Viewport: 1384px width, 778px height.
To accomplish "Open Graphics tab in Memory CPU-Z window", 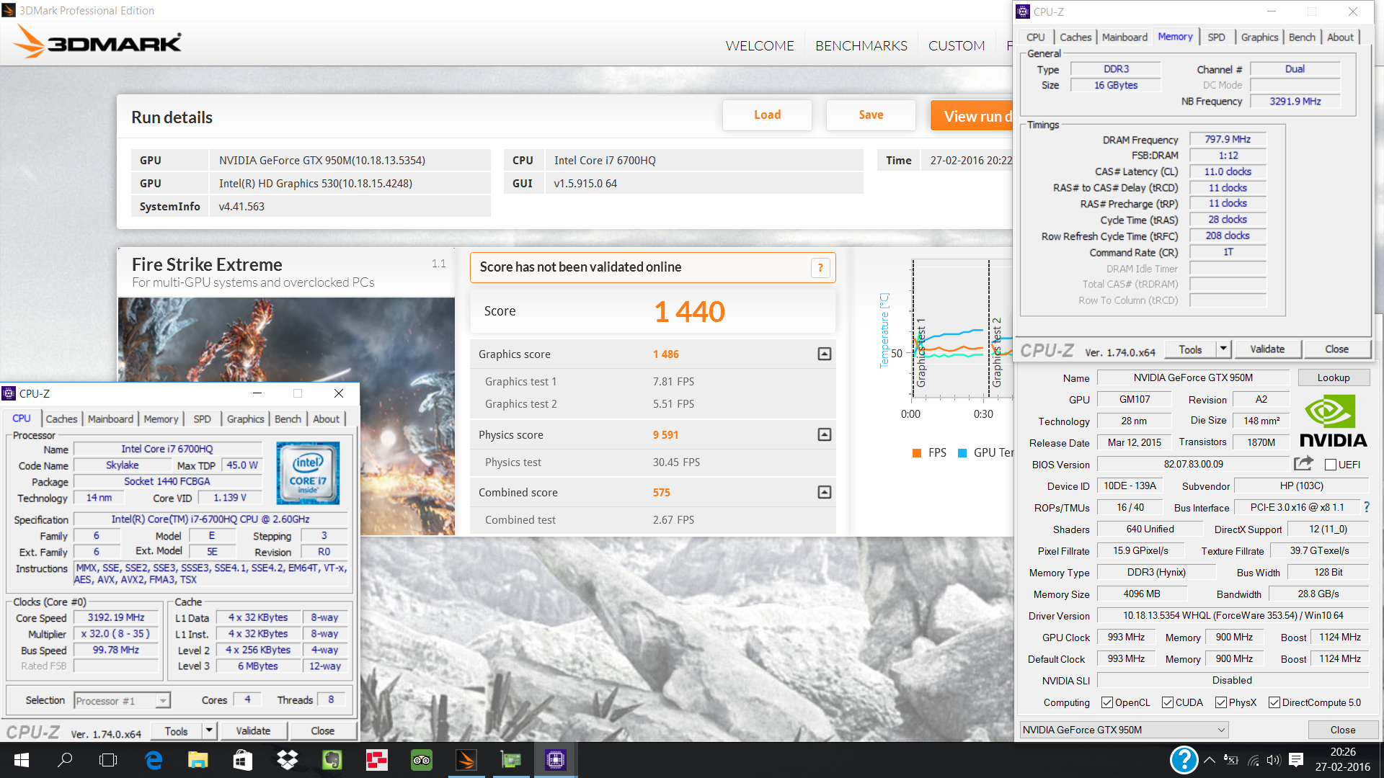I will coord(1259,37).
